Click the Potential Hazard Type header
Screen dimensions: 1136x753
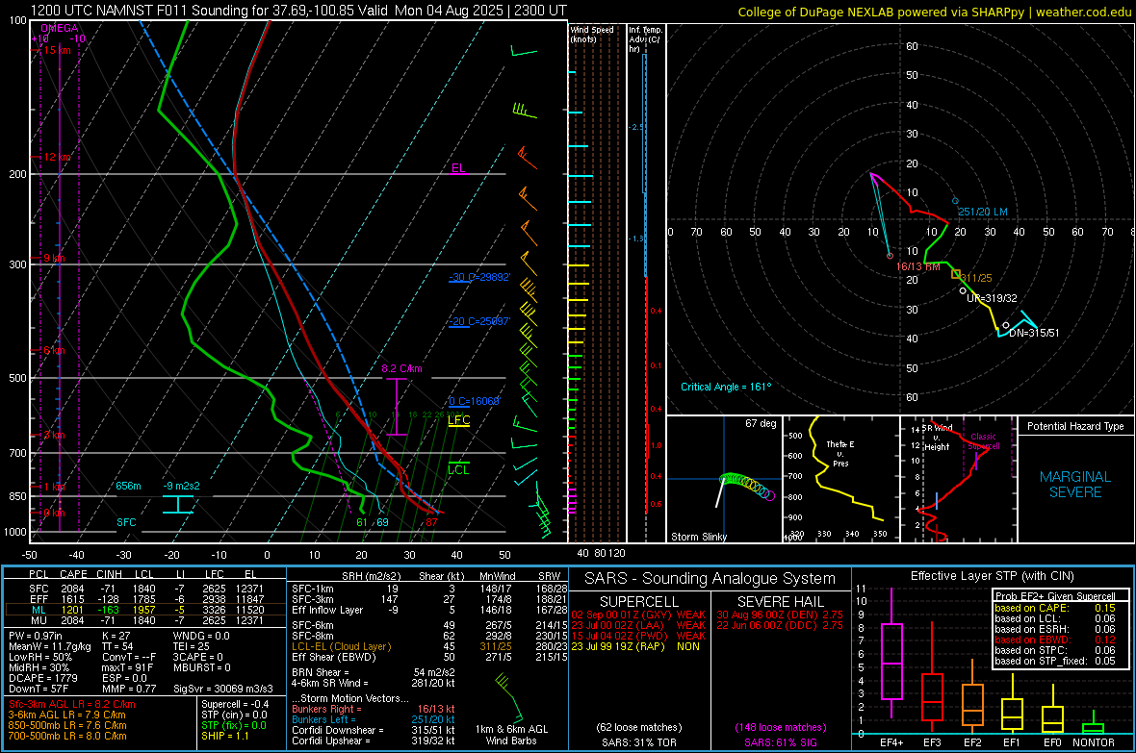(x=1075, y=426)
